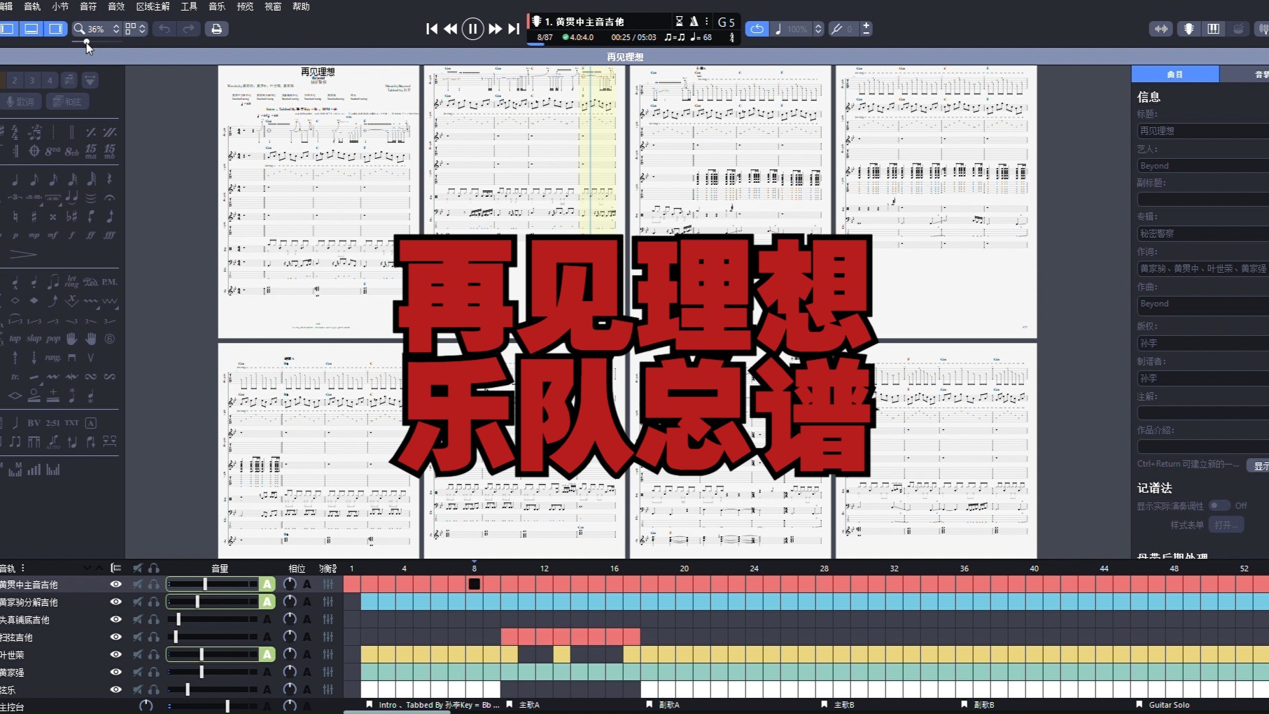The image size is (1269, 714).
Task: Adjust the pan knob for 黄家驹分解吉他
Action: [289, 601]
